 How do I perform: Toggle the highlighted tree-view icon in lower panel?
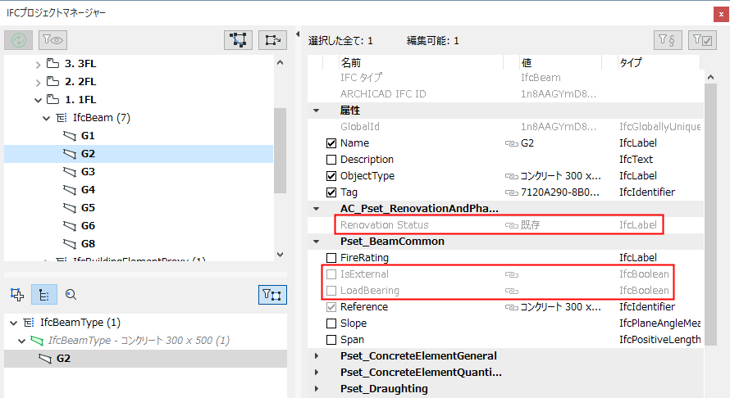pyautogui.click(x=43, y=295)
